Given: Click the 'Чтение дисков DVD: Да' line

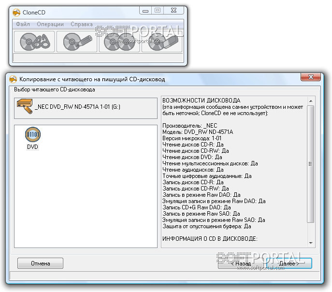Looking at the screenshot, I should tap(192, 157).
